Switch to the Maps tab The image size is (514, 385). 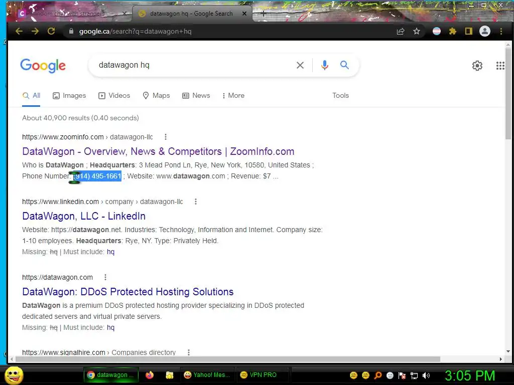point(156,96)
